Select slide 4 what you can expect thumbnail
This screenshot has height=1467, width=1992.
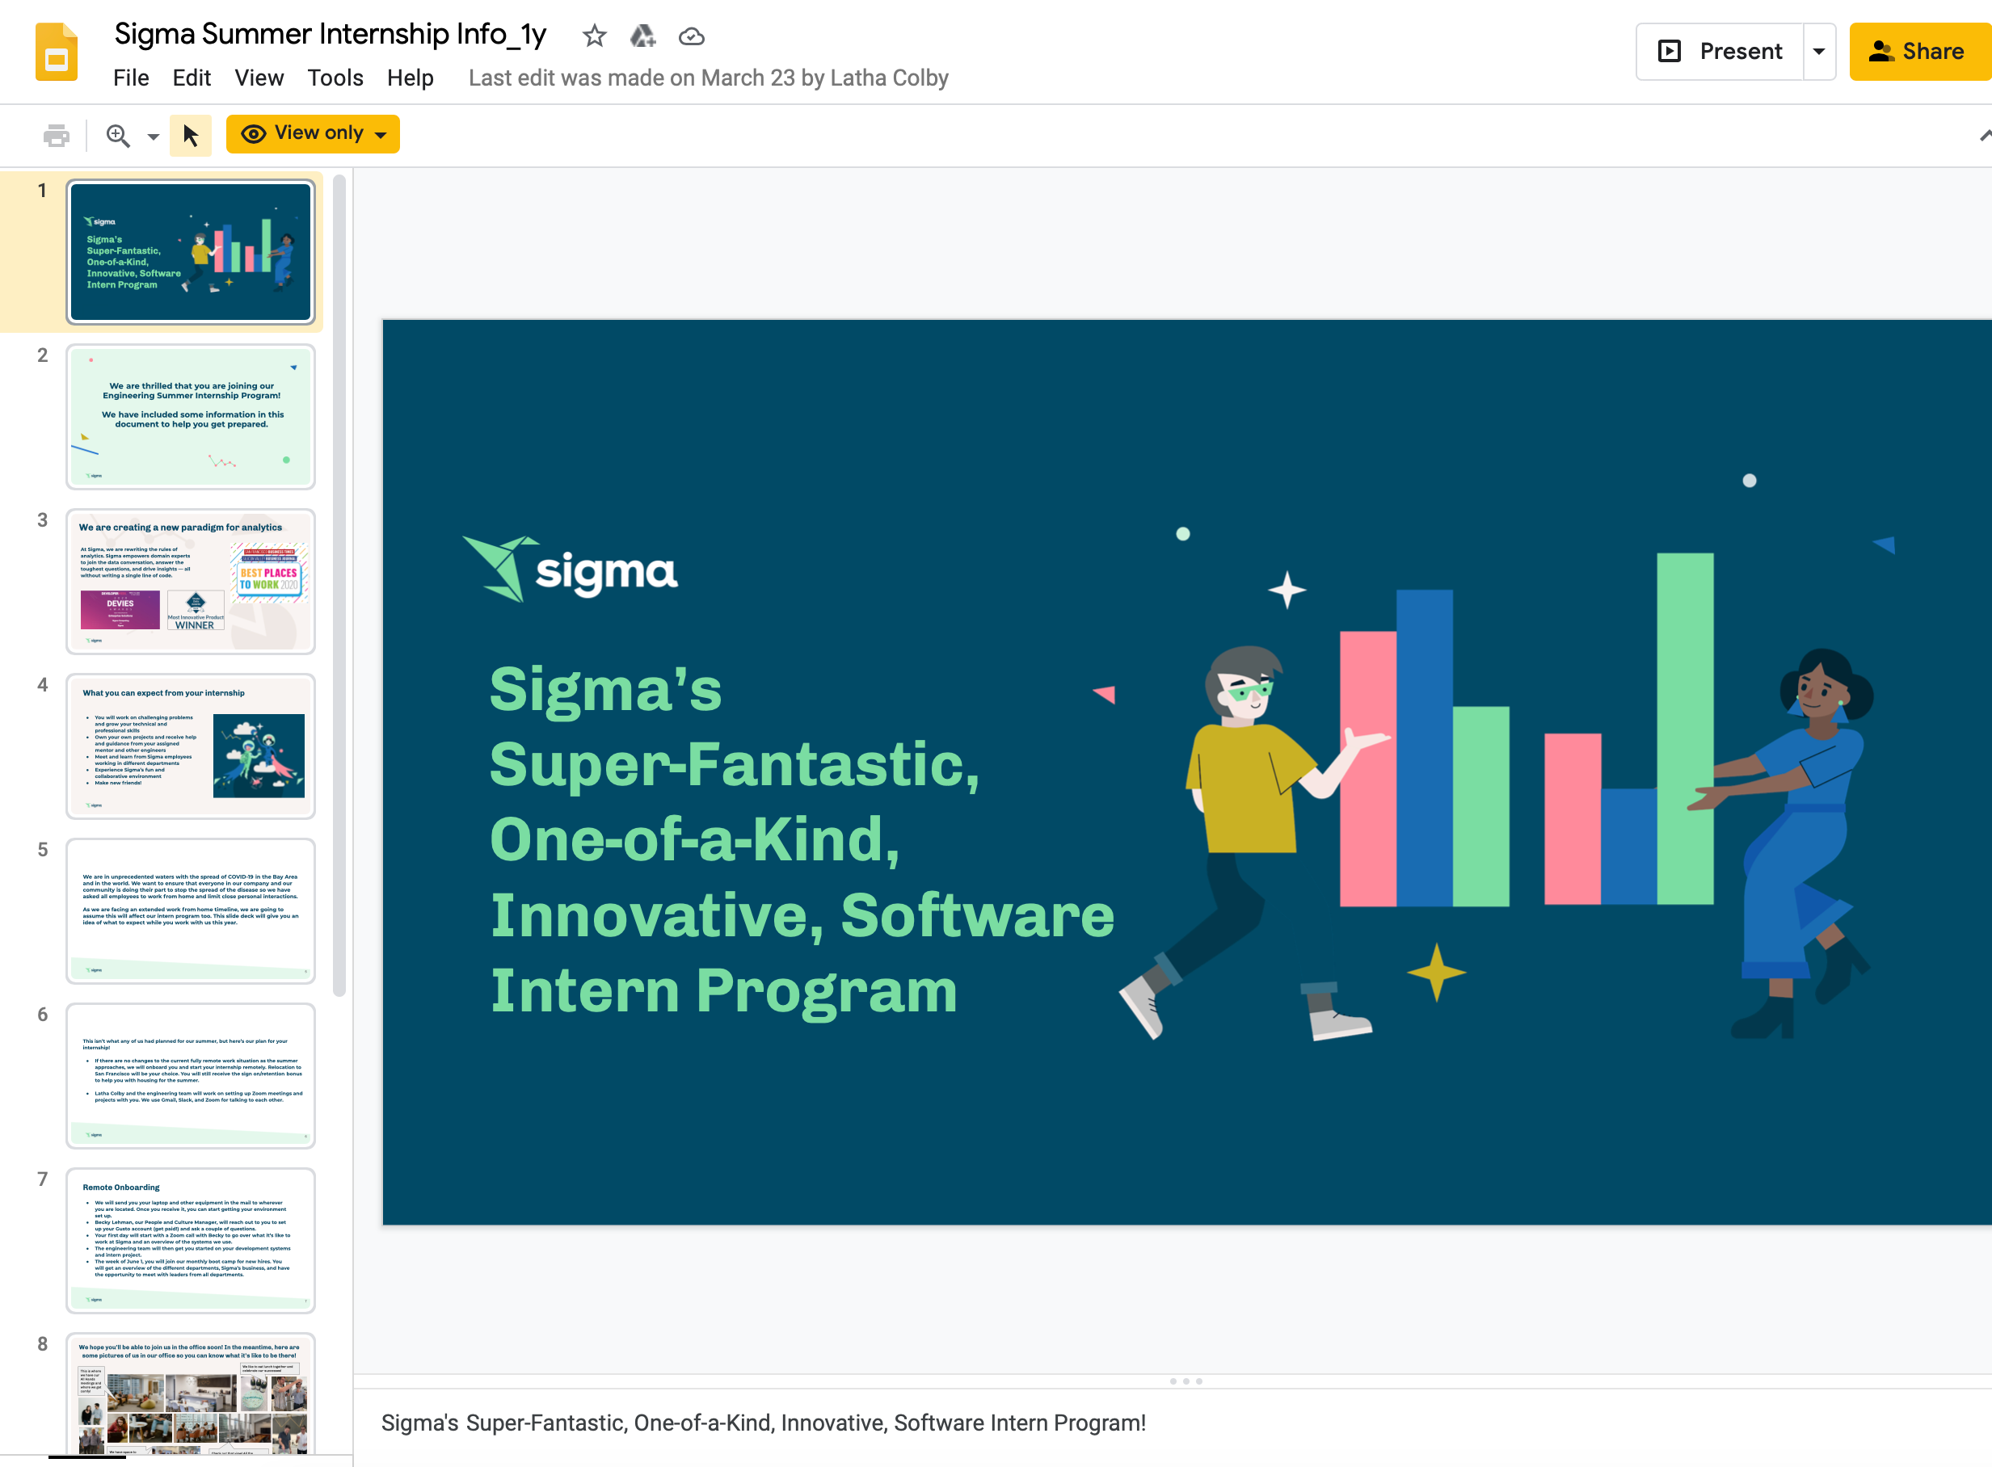coord(191,746)
